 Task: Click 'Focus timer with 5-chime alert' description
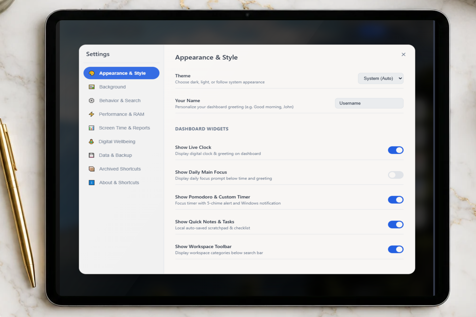point(228,203)
